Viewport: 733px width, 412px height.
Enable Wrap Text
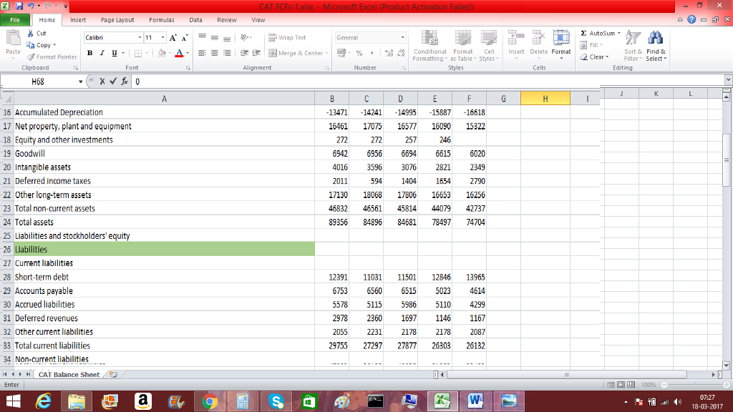(x=289, y=36)
